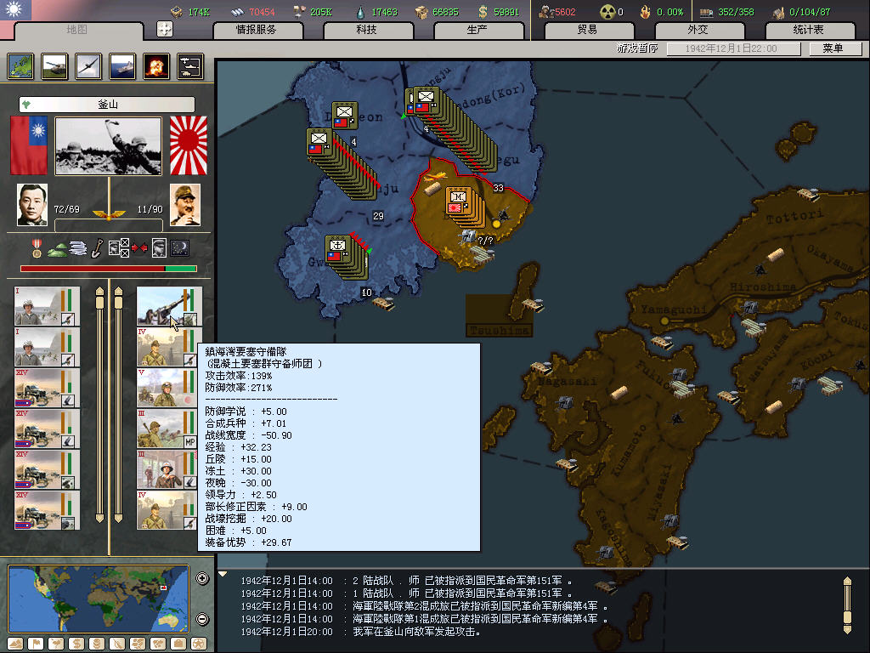Open the map overview globe icon
Image resolution: width=870 pixels, height=653 pixels.
(x=20, y=66)
